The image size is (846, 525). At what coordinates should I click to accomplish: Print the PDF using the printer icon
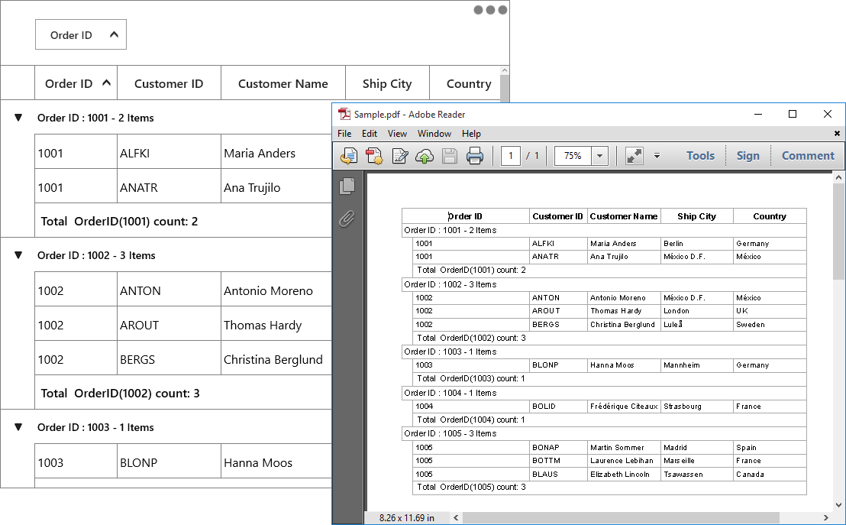click(475, 156)
